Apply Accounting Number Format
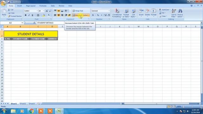 point(93,15)
